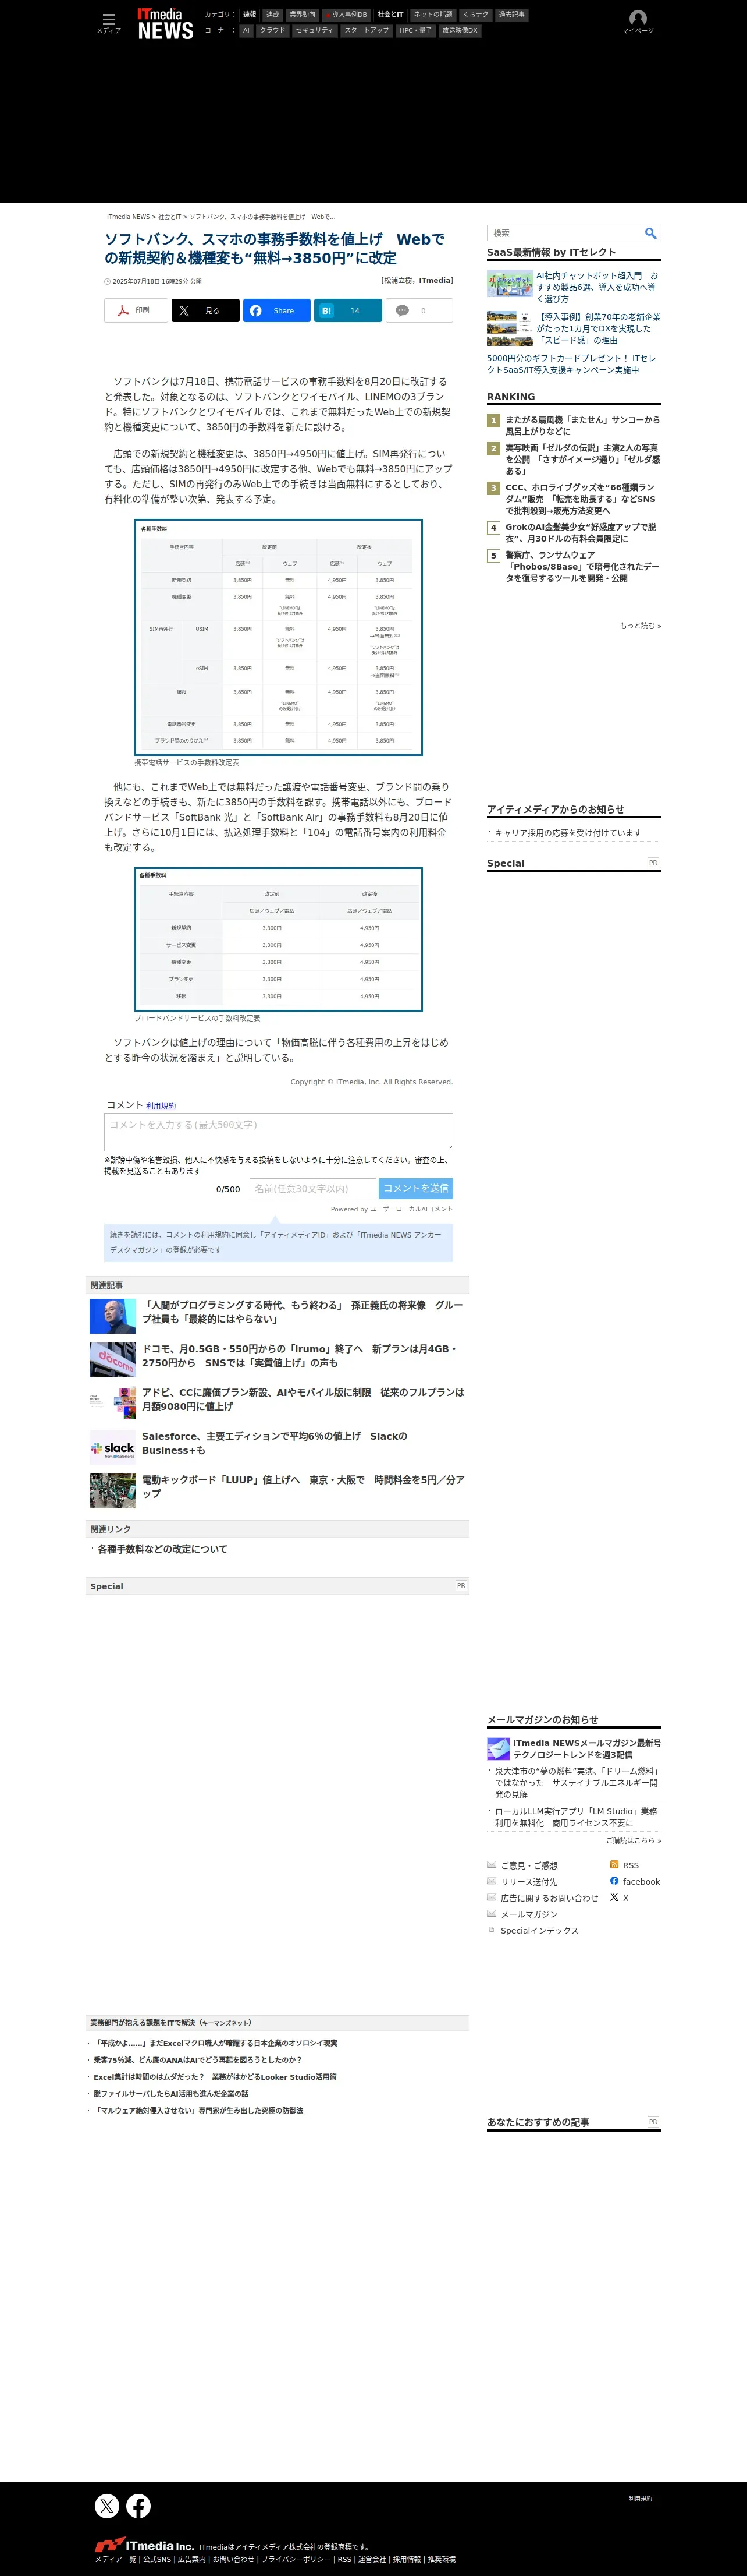Image resolution: width=747 pixels, height=2576 pixels.
Task: Open the セキュリティ corner link
Action: [x=315, y=30]
